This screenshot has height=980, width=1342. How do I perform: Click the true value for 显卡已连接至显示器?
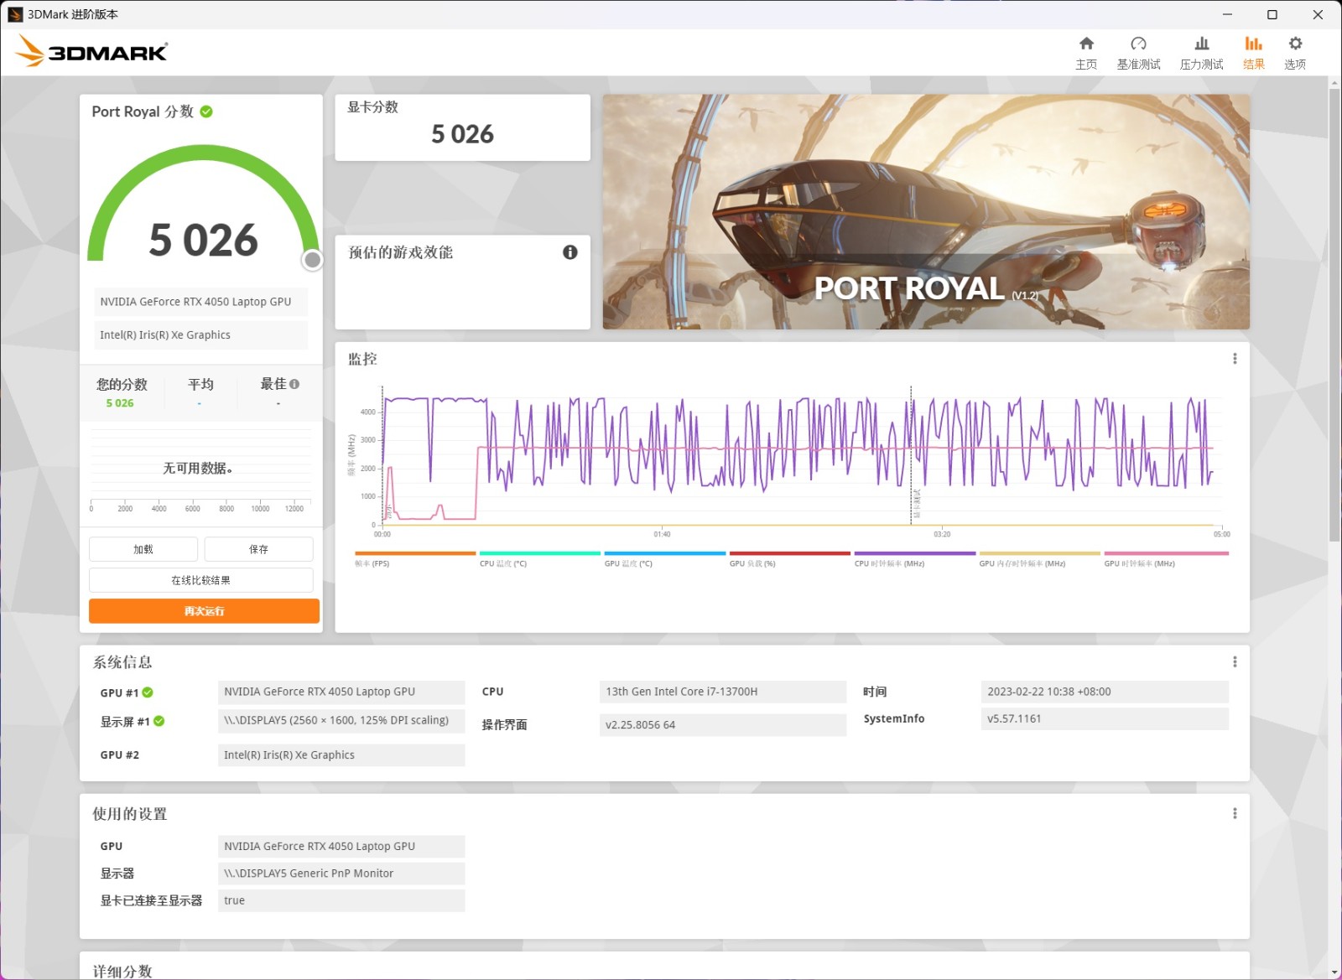[x=341, y=900]
